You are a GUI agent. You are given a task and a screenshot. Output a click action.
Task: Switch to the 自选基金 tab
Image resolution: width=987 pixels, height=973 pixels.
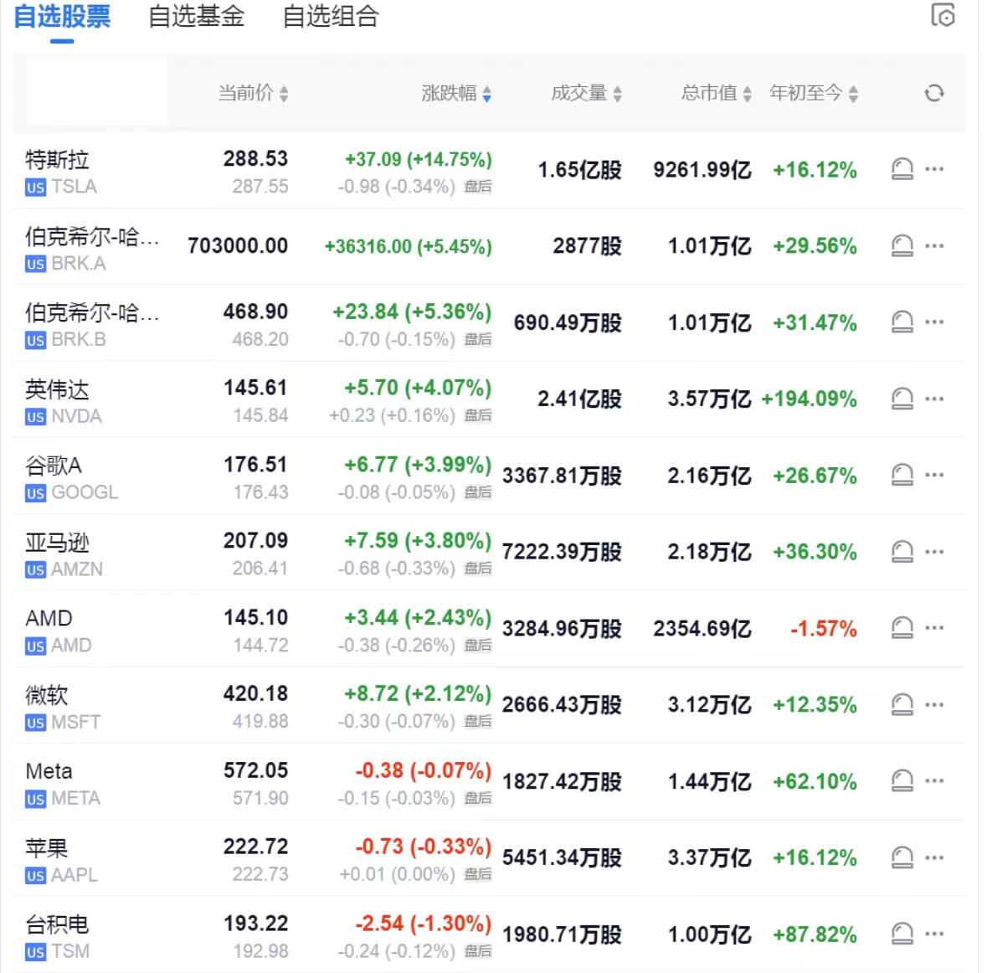[197, 17]
